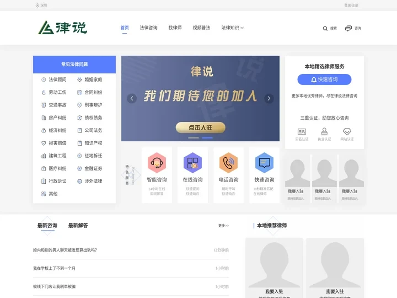Click the 律说 logo
Screen dimensions: 397x298
(62, 28)
